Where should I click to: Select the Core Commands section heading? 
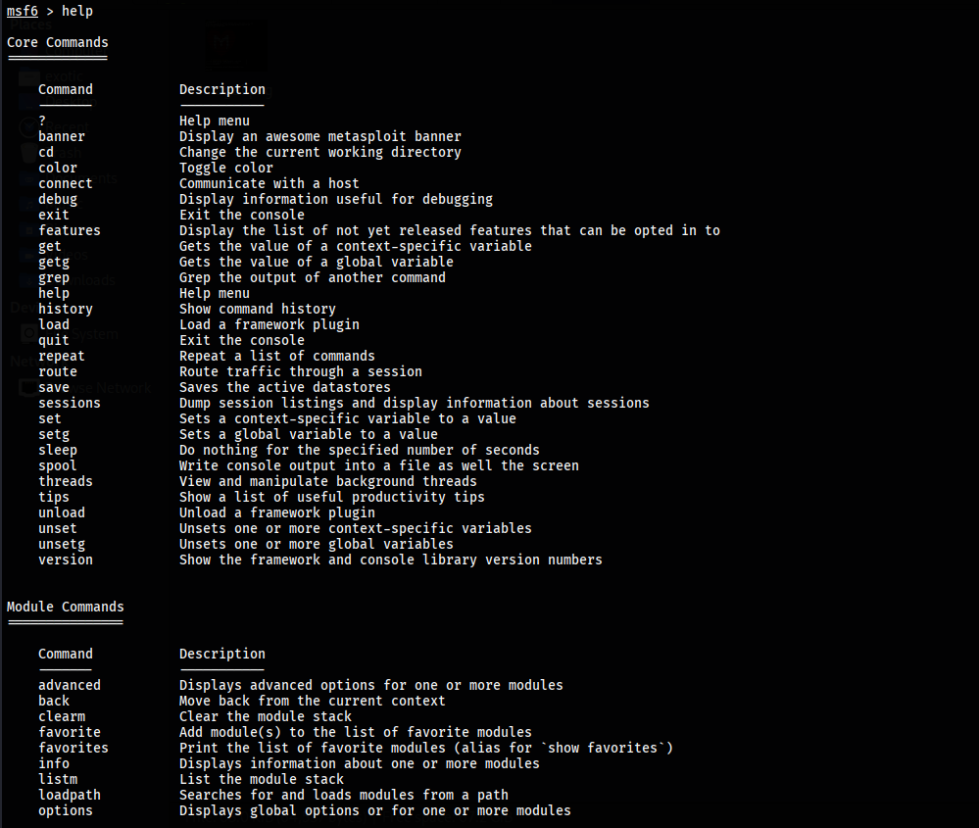(58, 42)
